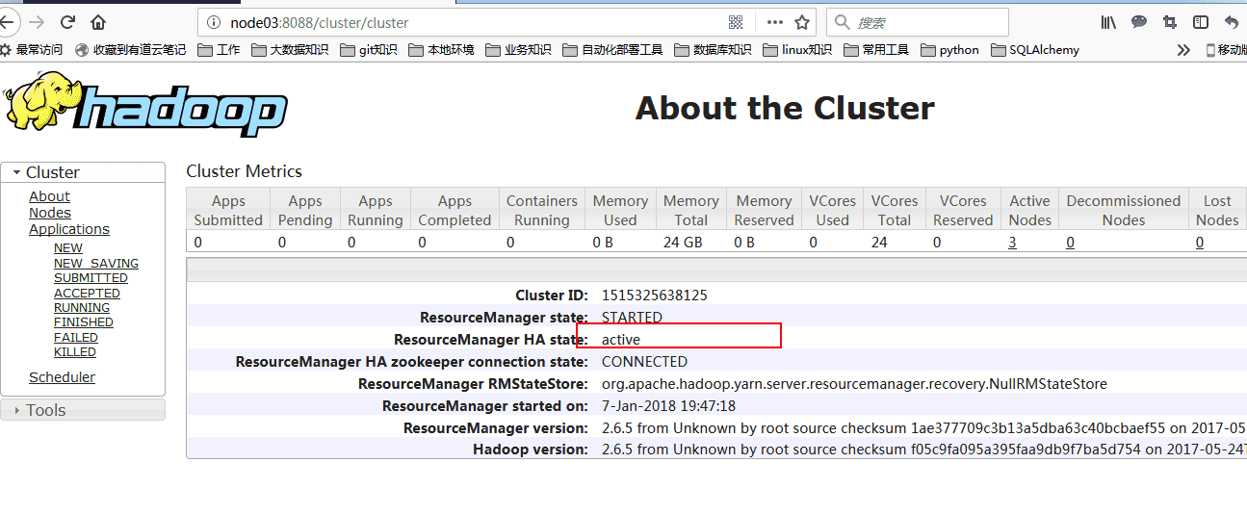Bookmark this page with star icon

pos(803,22)
